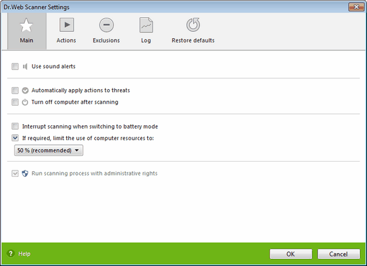The image size is (367, 266).
Task: Switch to the Exclusions tab label
Action: [106, 41]
